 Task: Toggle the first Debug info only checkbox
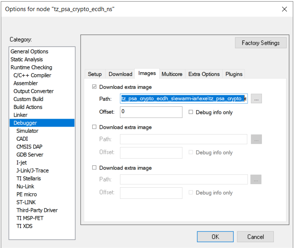tap(191, 112)
